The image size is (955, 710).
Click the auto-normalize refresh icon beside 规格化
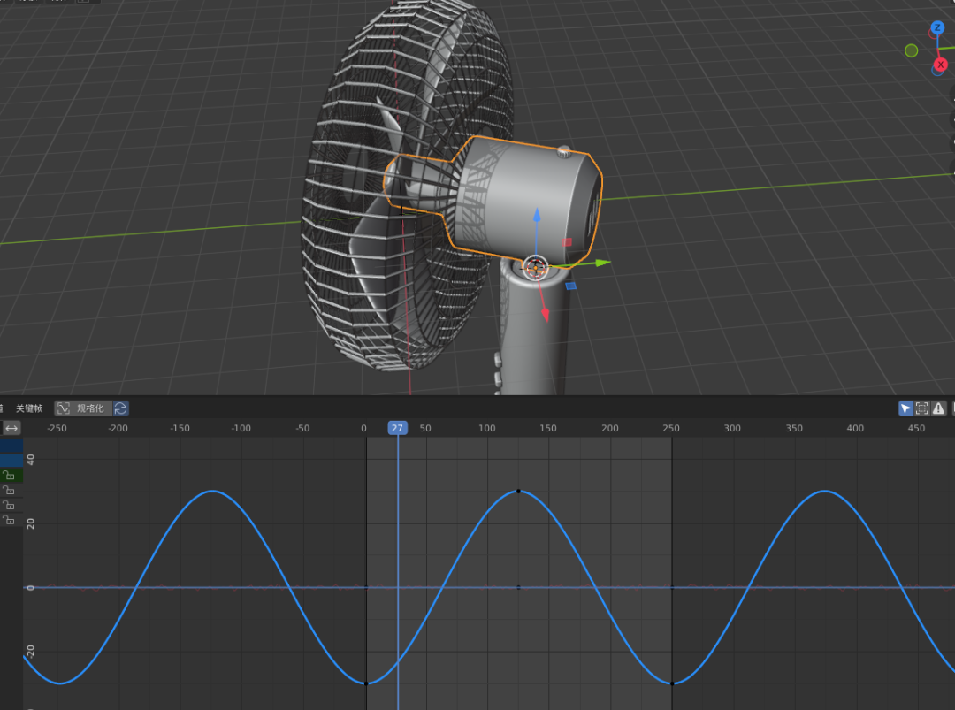pyautogui.click(x=120, y=408)
